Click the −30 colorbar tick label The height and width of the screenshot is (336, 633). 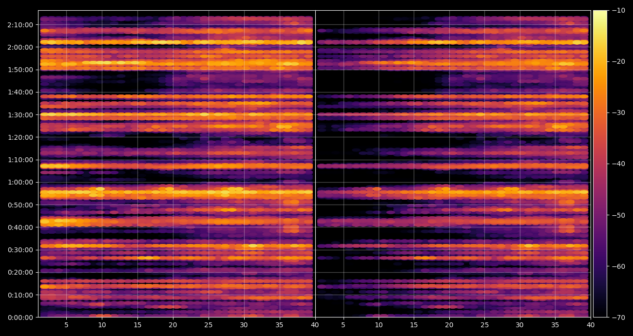[x=618, y=112]
